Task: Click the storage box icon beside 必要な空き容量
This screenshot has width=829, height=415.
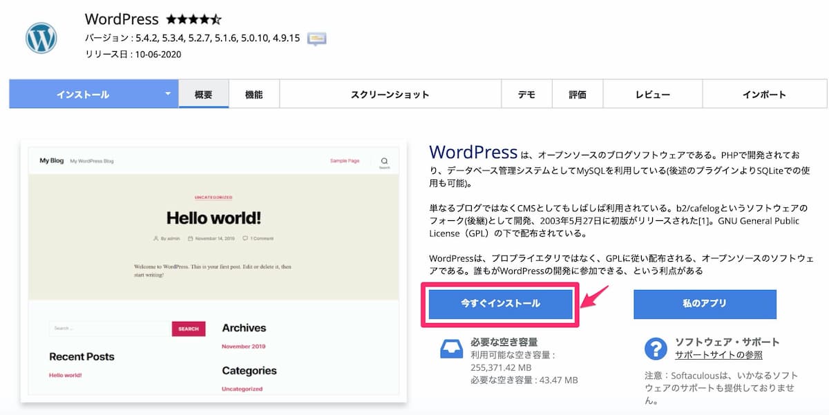Action: tap(452, 348)
